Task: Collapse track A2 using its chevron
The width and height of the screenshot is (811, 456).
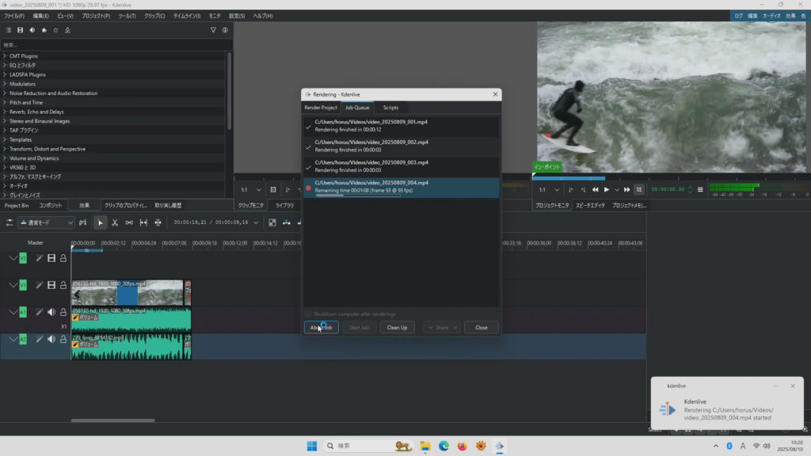Action: point(13,339)
